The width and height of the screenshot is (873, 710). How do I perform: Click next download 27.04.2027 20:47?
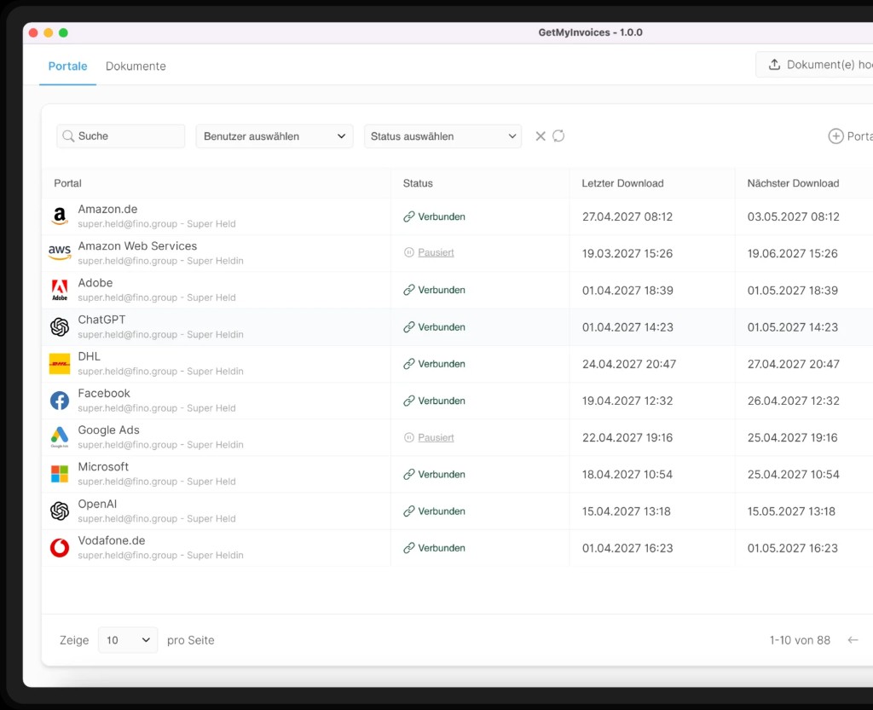click(x=793, y=364)
